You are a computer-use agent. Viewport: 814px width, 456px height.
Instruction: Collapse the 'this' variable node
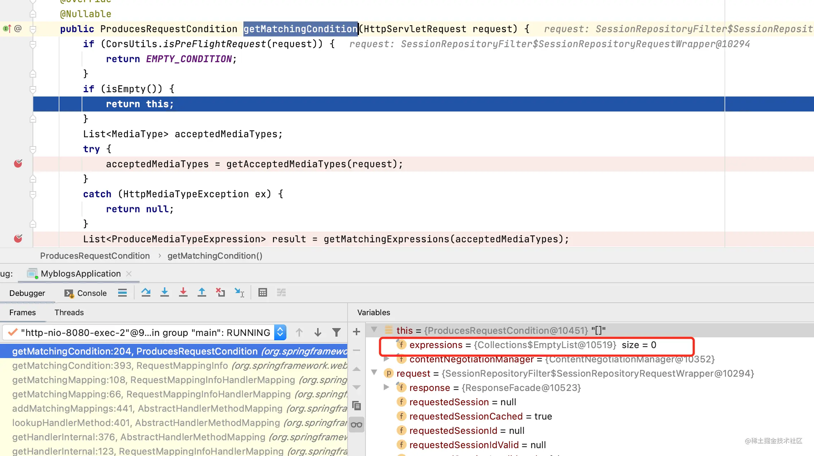click(374, 329)
